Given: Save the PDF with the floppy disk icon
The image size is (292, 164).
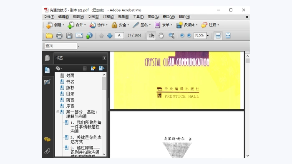Looking at the screenshot, I should 69,35.
